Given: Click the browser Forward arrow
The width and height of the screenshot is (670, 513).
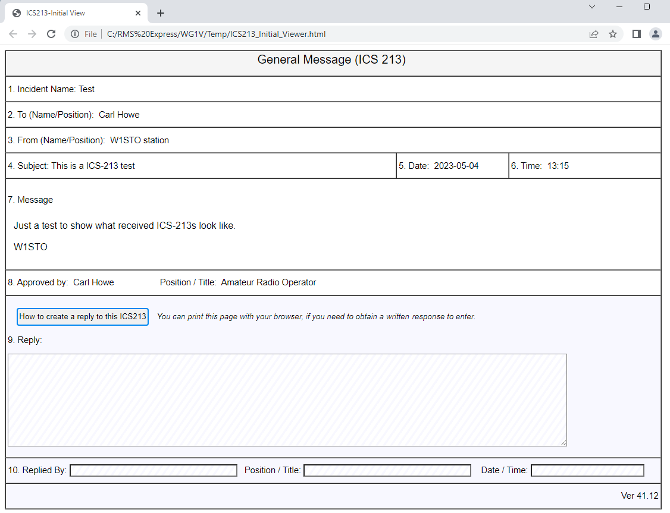Looking at the screenshot, I should (x=32, y=34).
